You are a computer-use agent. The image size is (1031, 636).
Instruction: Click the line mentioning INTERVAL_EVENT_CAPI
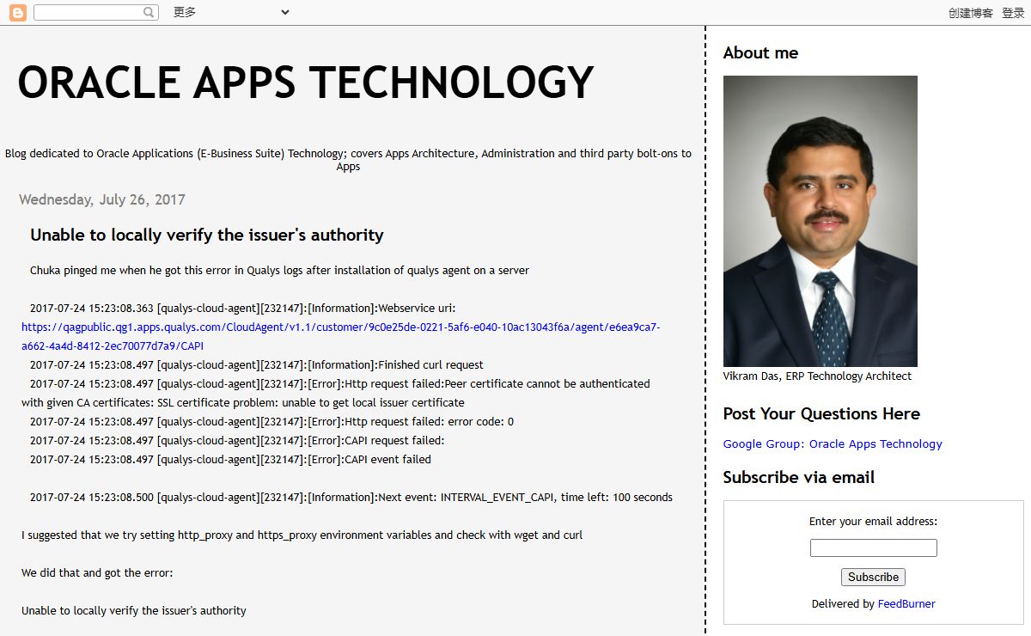[x=351, y=498]
